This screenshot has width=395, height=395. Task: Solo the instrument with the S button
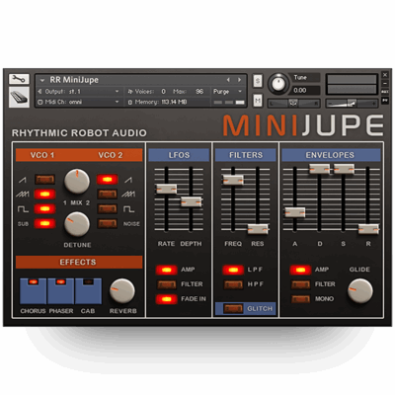(258, 81)
